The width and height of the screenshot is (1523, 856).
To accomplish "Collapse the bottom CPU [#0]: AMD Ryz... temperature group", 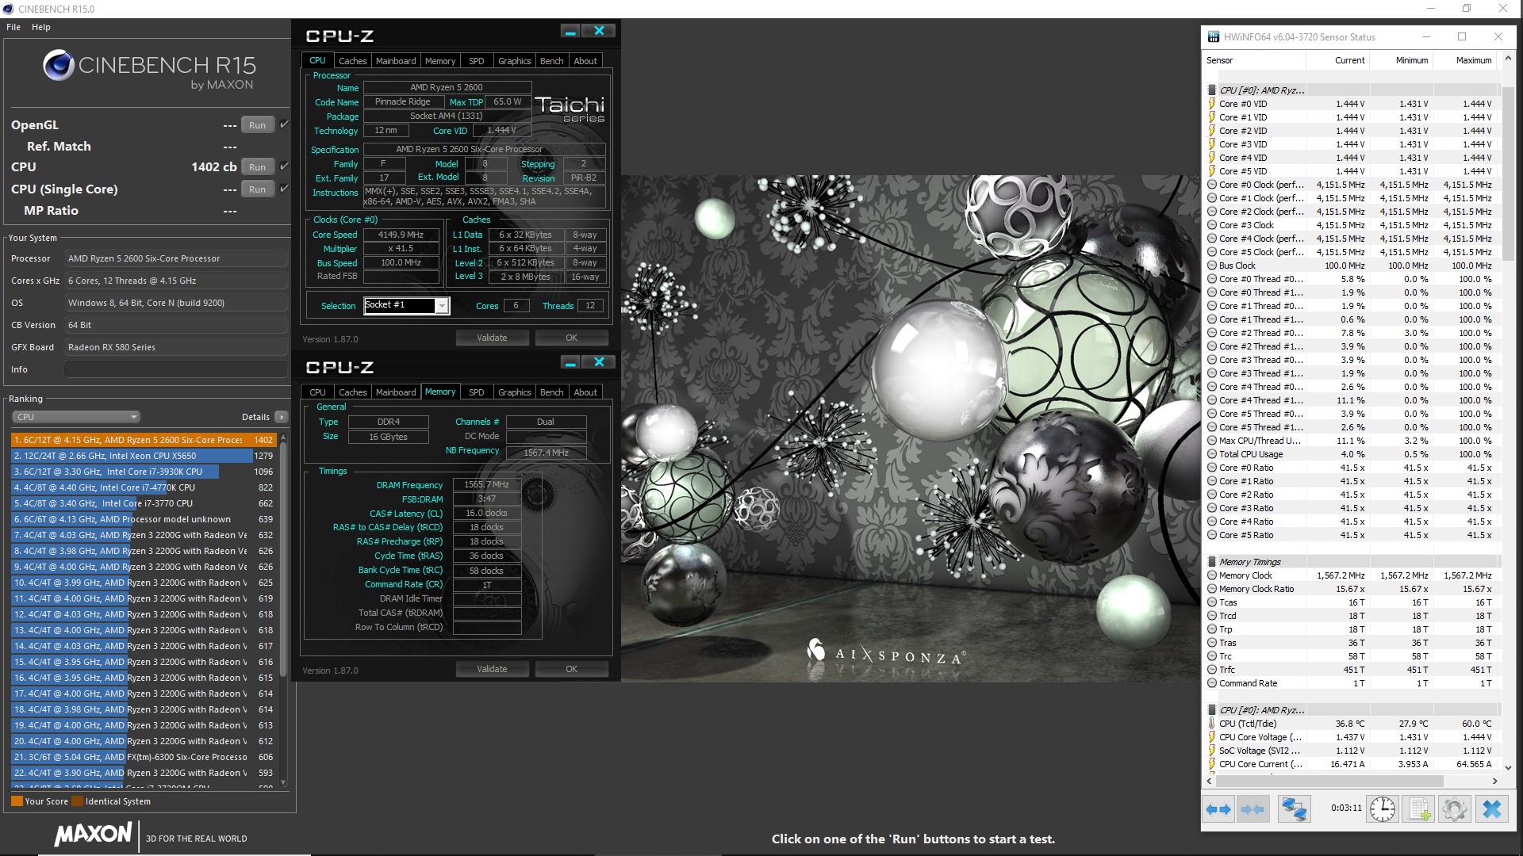I will [1261, 710].
